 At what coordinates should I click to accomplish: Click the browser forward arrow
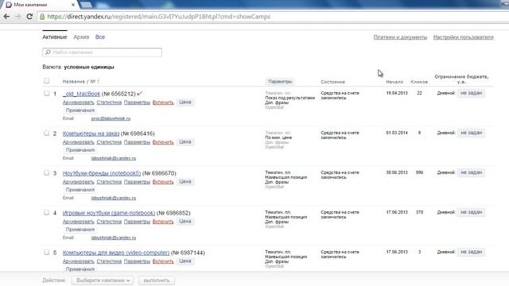17,17
